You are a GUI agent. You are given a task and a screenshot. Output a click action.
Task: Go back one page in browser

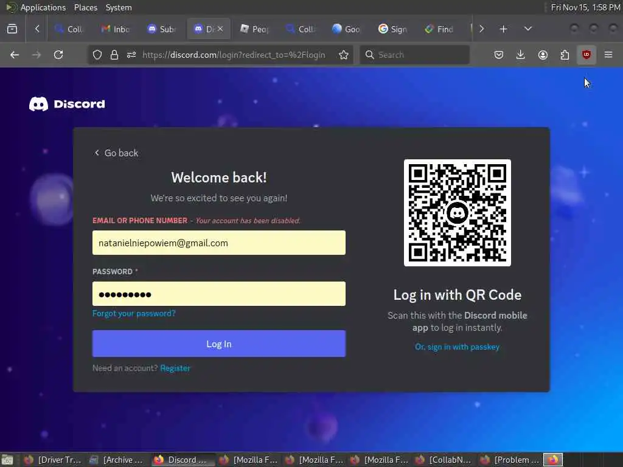15,55
